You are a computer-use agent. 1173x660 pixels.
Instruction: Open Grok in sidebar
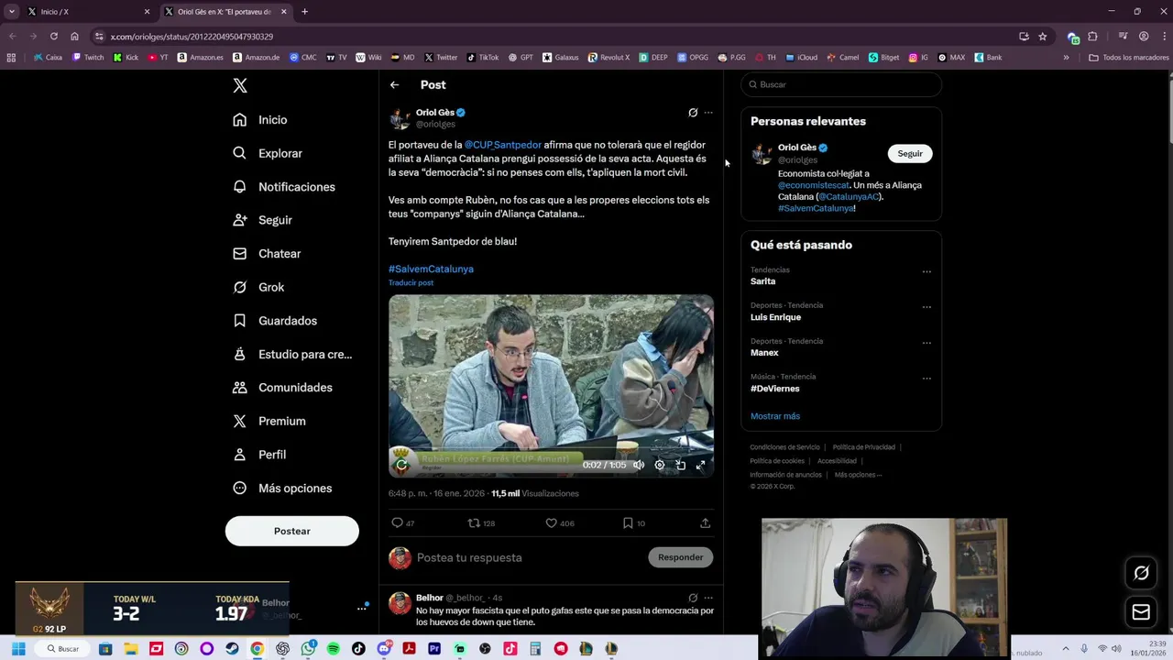(x=258, y=287)
